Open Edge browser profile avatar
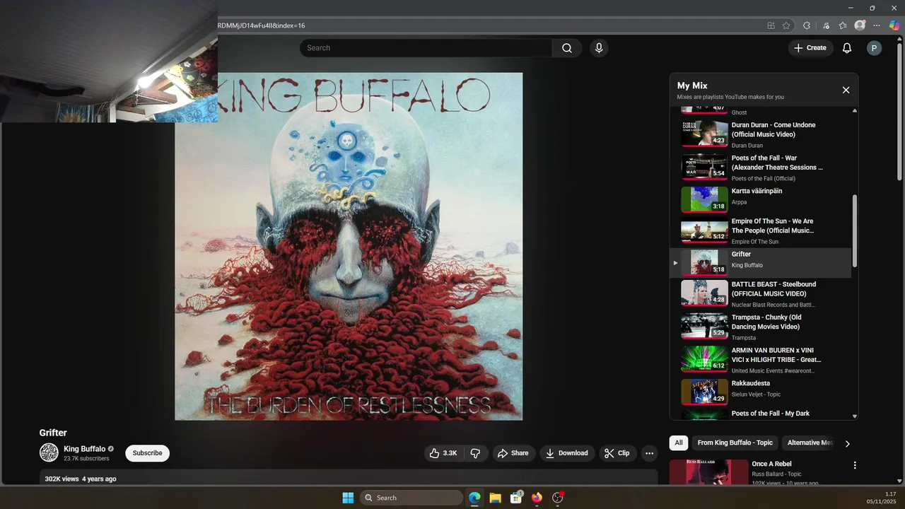The height and width of the screenshot is (509, 905). tap(860, 25)
